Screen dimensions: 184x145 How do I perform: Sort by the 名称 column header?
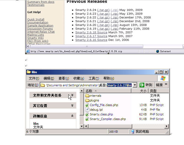[108, 91]
